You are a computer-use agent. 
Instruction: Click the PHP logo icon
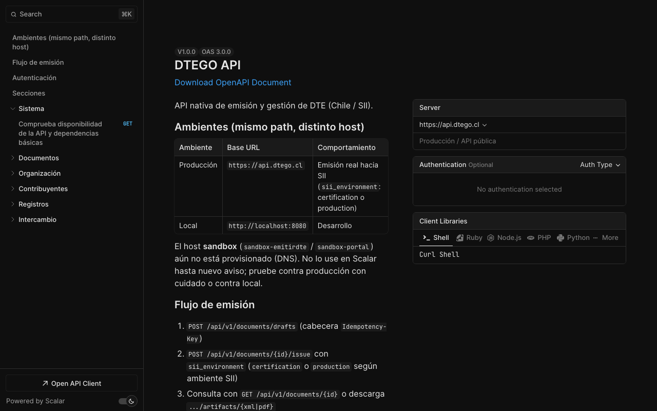531,238
